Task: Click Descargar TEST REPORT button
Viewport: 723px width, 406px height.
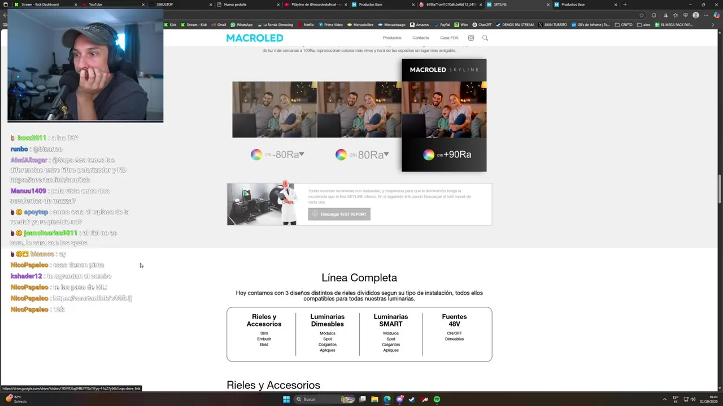Action: click(339, 214)
